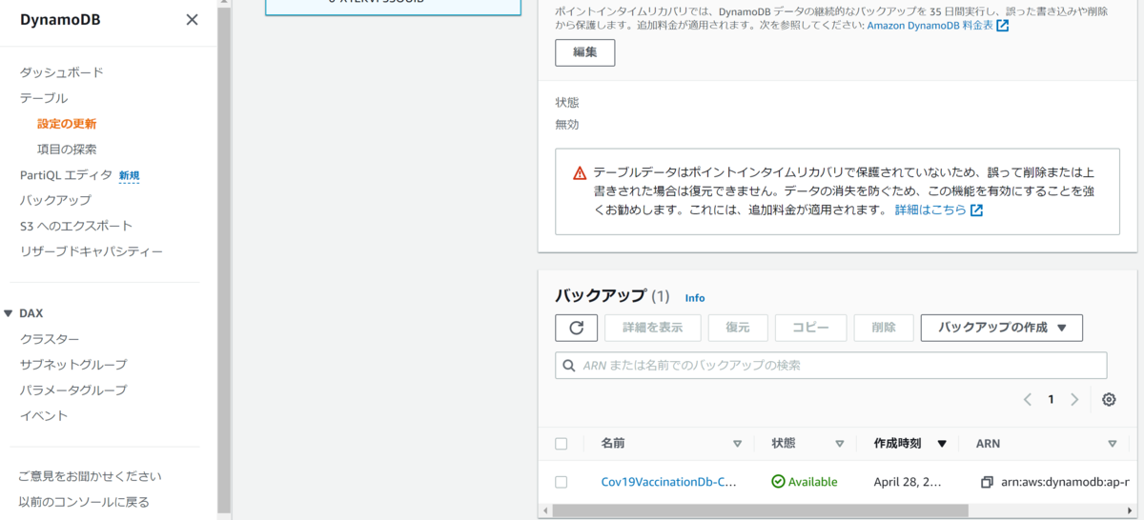Close the DynamoDB navigation panel

pyautogui.click(x=192, y=20)
